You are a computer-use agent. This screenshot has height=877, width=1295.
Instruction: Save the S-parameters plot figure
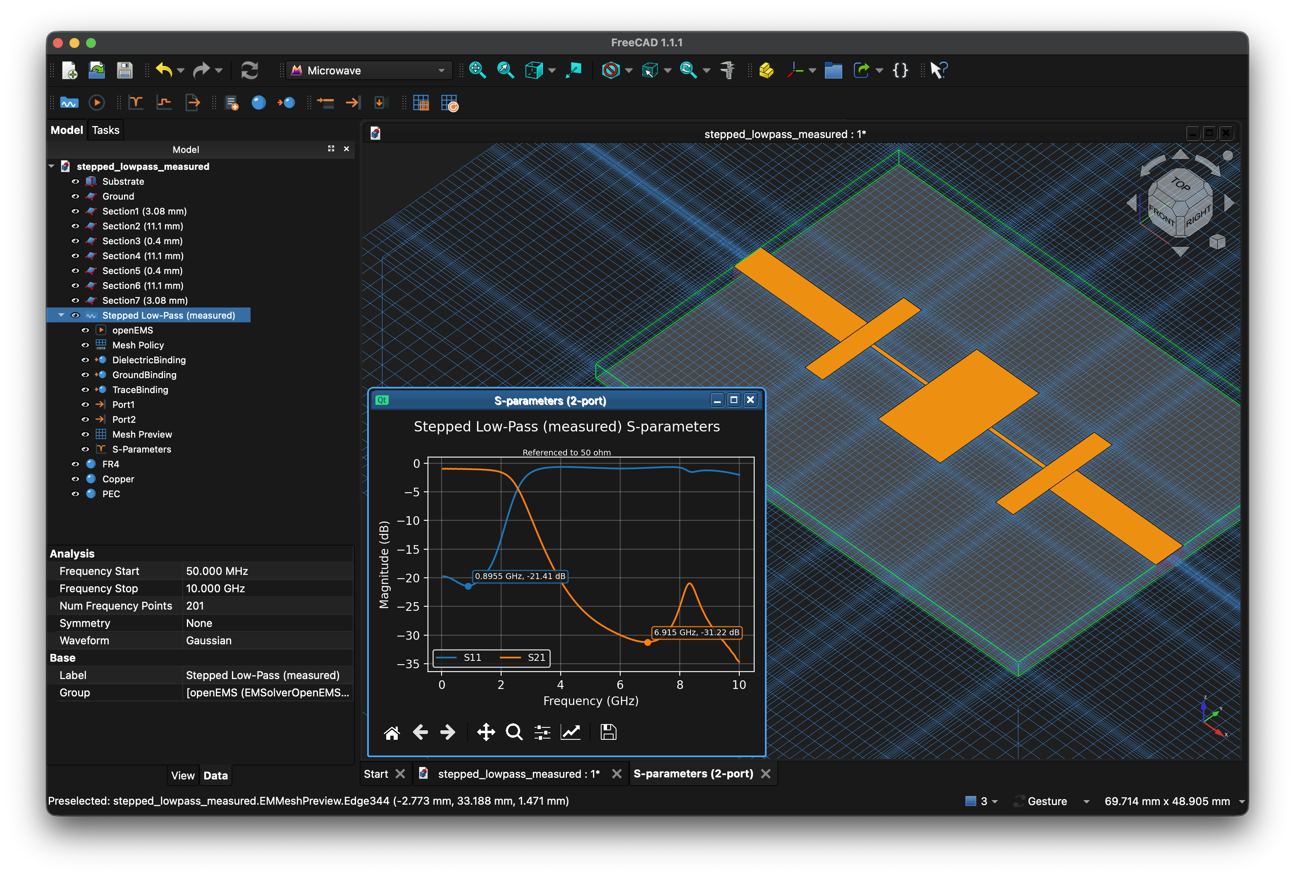609,732
